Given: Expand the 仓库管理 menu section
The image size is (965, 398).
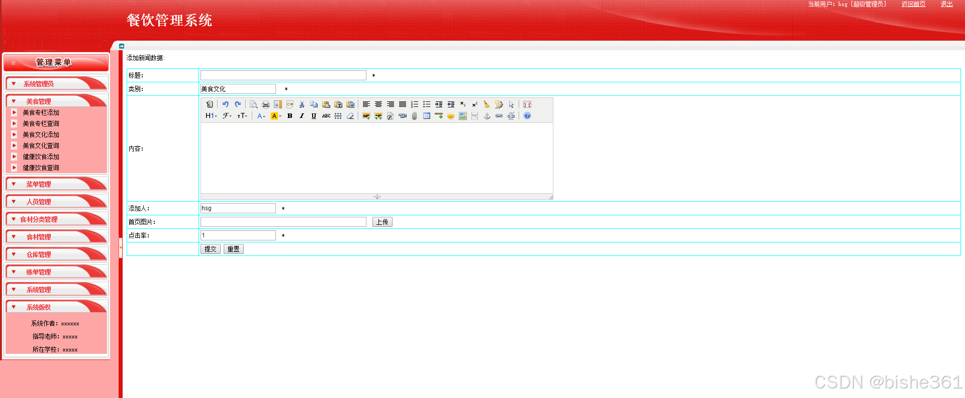Looking at the screenshot, I should point(56,254).
